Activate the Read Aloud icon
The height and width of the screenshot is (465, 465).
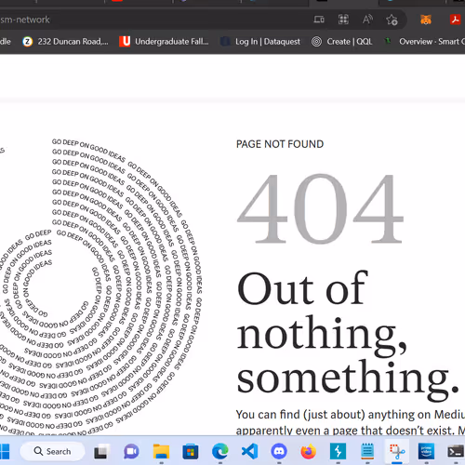point(367,20)
